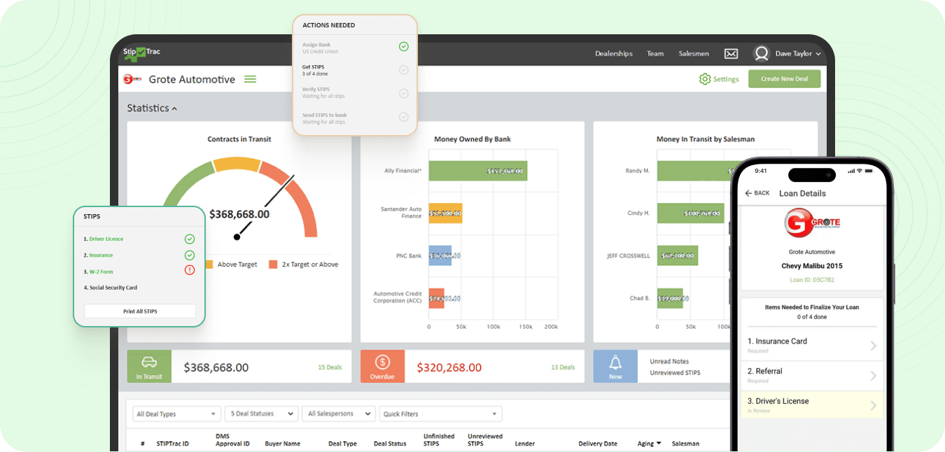Click the New bell notification tile
This screenshot has height=452, width=945.
[x=615, y=367]
